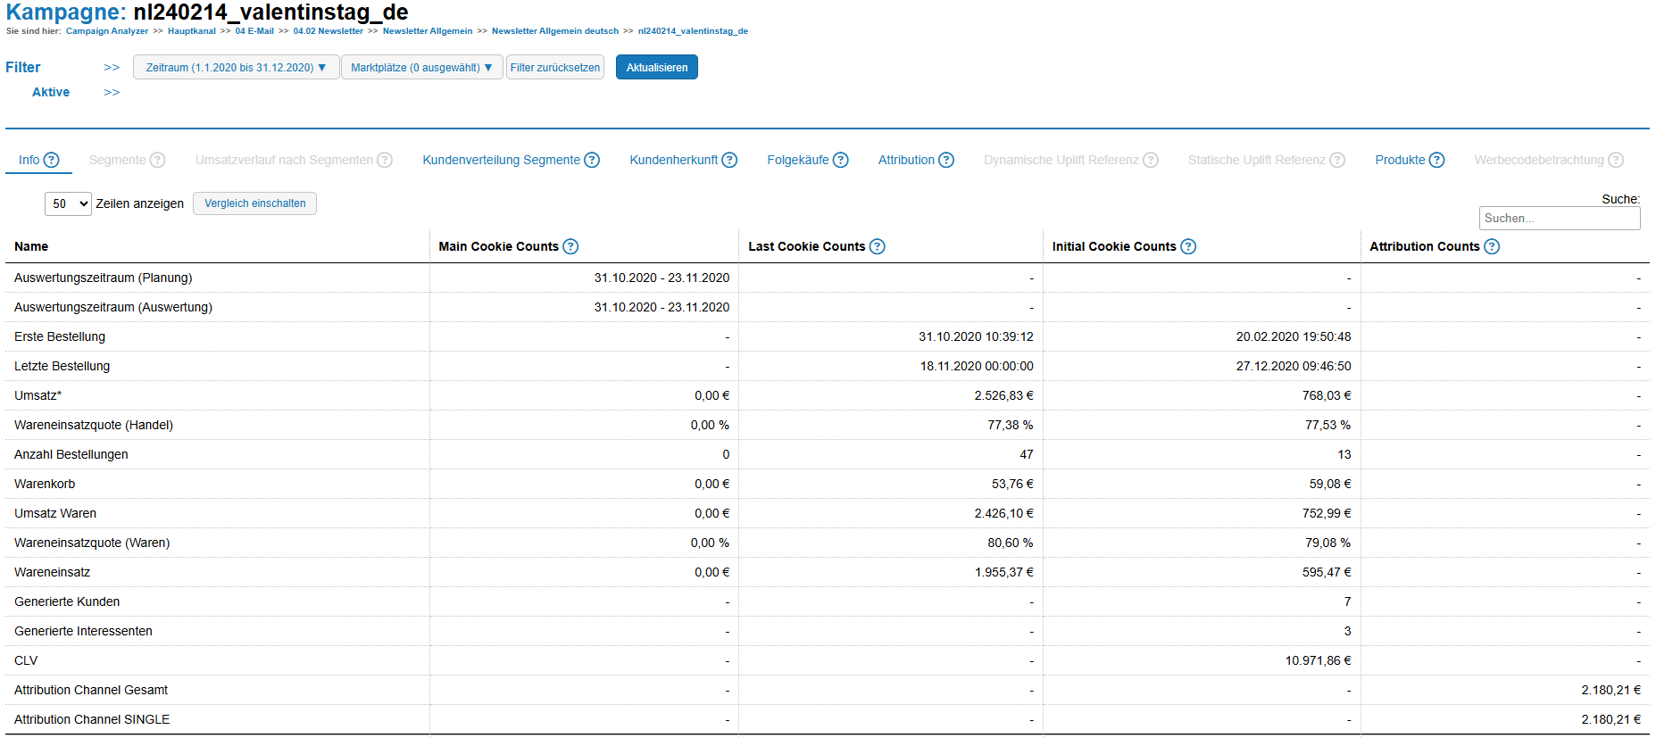Show help for Attribution Counts column

tap(1492, 246)
